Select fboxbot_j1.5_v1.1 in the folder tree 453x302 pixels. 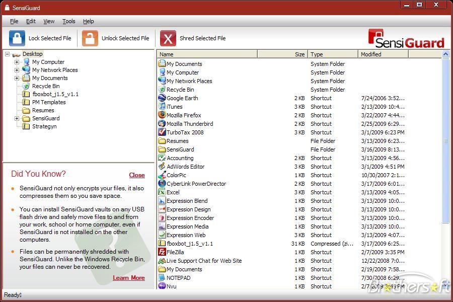click(x=55, y=94)
